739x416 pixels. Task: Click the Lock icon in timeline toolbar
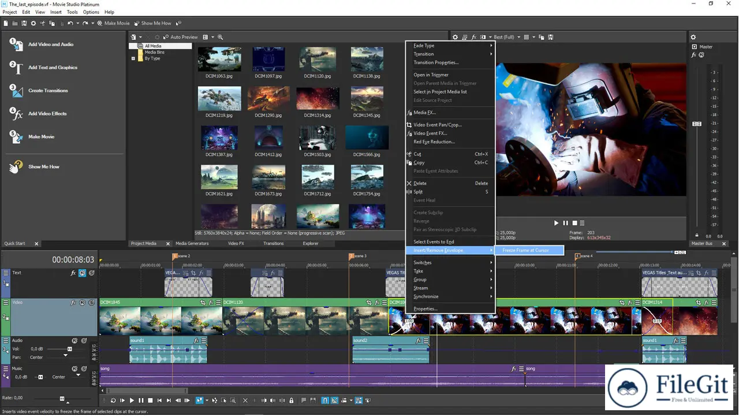291,400
